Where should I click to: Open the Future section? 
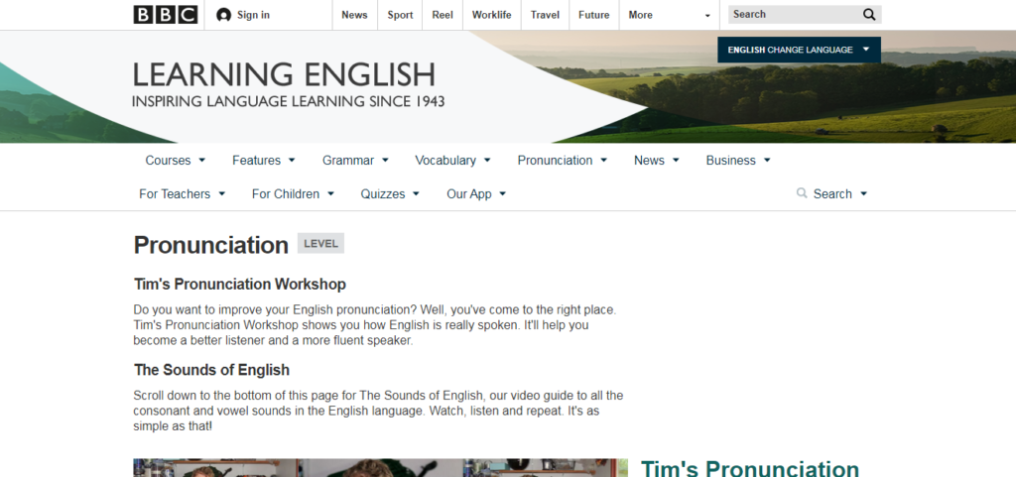pyautogui.click(x=594, y=15)
